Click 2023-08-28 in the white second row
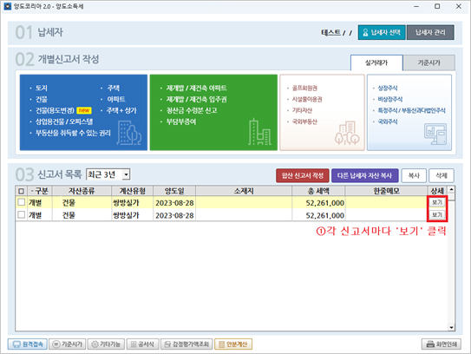 [174, 215]
